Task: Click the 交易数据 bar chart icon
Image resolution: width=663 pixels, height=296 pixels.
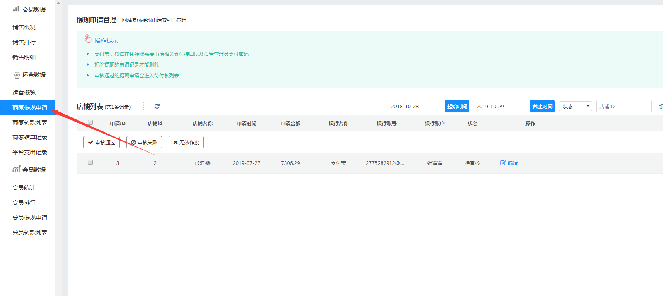Action: click(x=16, y=9)
